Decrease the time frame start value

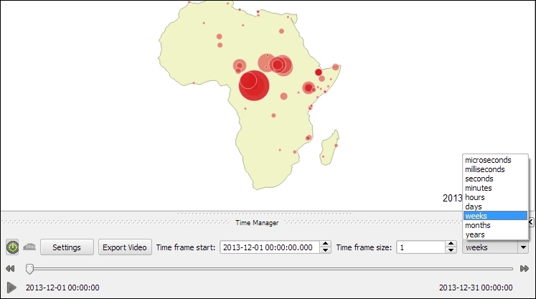point(326,250)
